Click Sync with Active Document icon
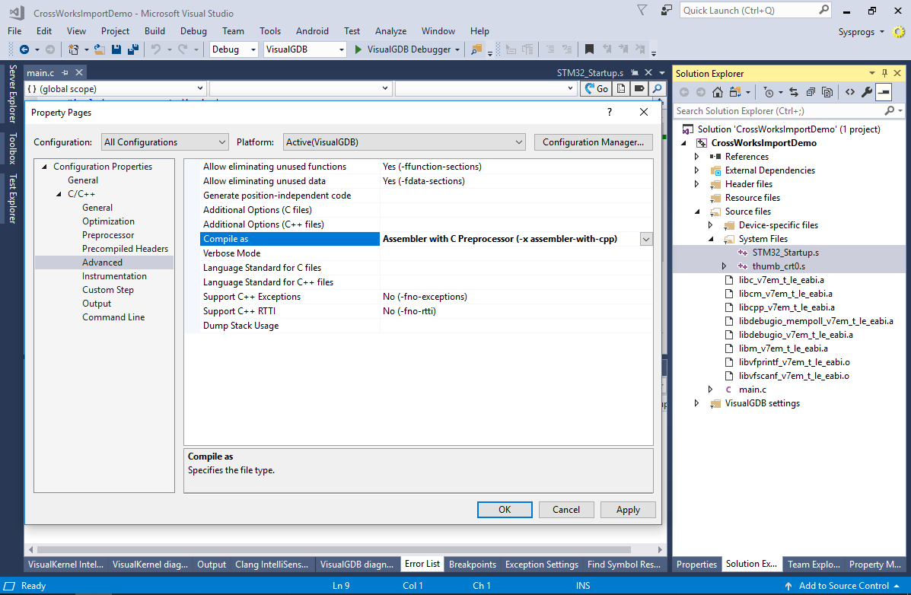The image size is (911, 595). click(794, 92)
